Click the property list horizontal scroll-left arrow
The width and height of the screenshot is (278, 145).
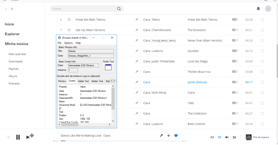coord(59,124)
